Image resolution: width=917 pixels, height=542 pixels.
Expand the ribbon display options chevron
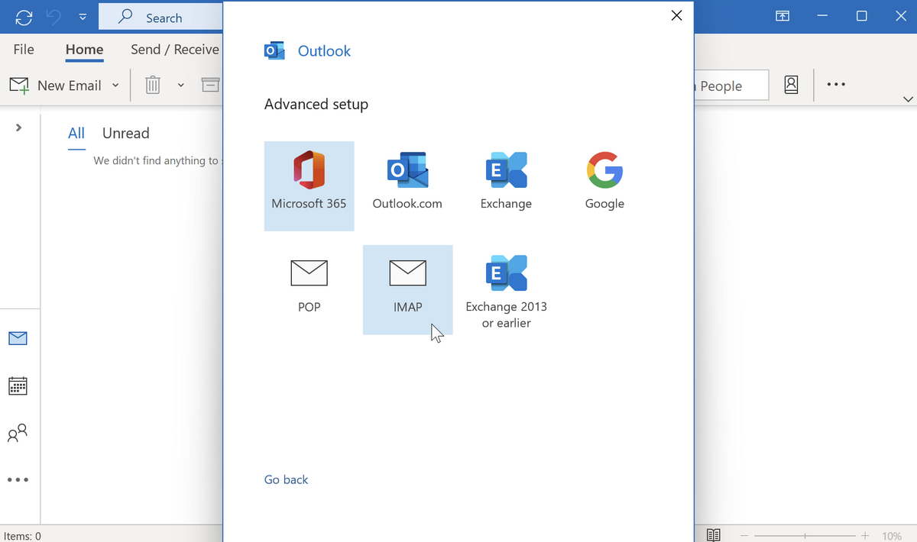[x=908, y=99]
